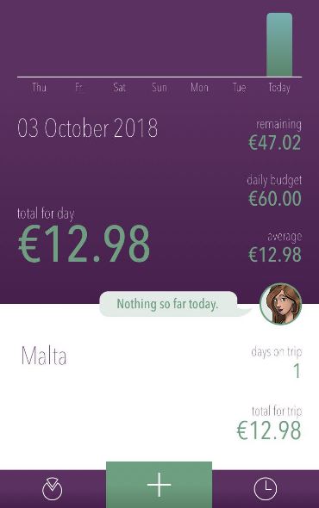Image resolution: width=319 pixels, height=508 pixels.
Task: Tap the total for trip €12.98
Action: click(x=269, y=431)
